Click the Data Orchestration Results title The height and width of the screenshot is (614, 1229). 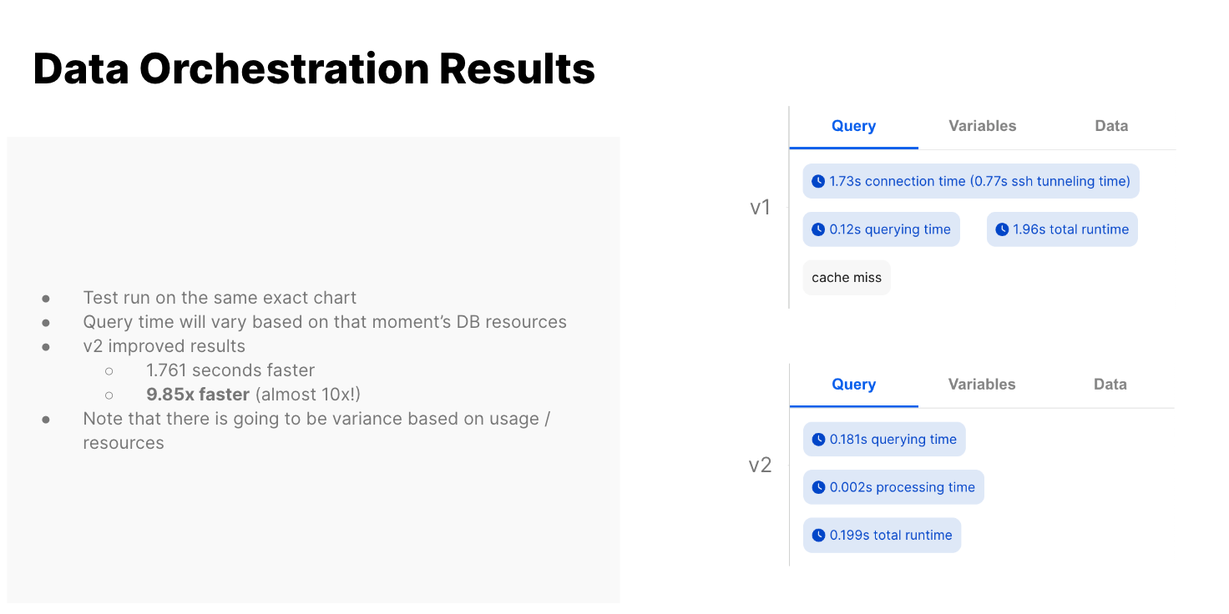pyautogui.click(x=313, y=68)
